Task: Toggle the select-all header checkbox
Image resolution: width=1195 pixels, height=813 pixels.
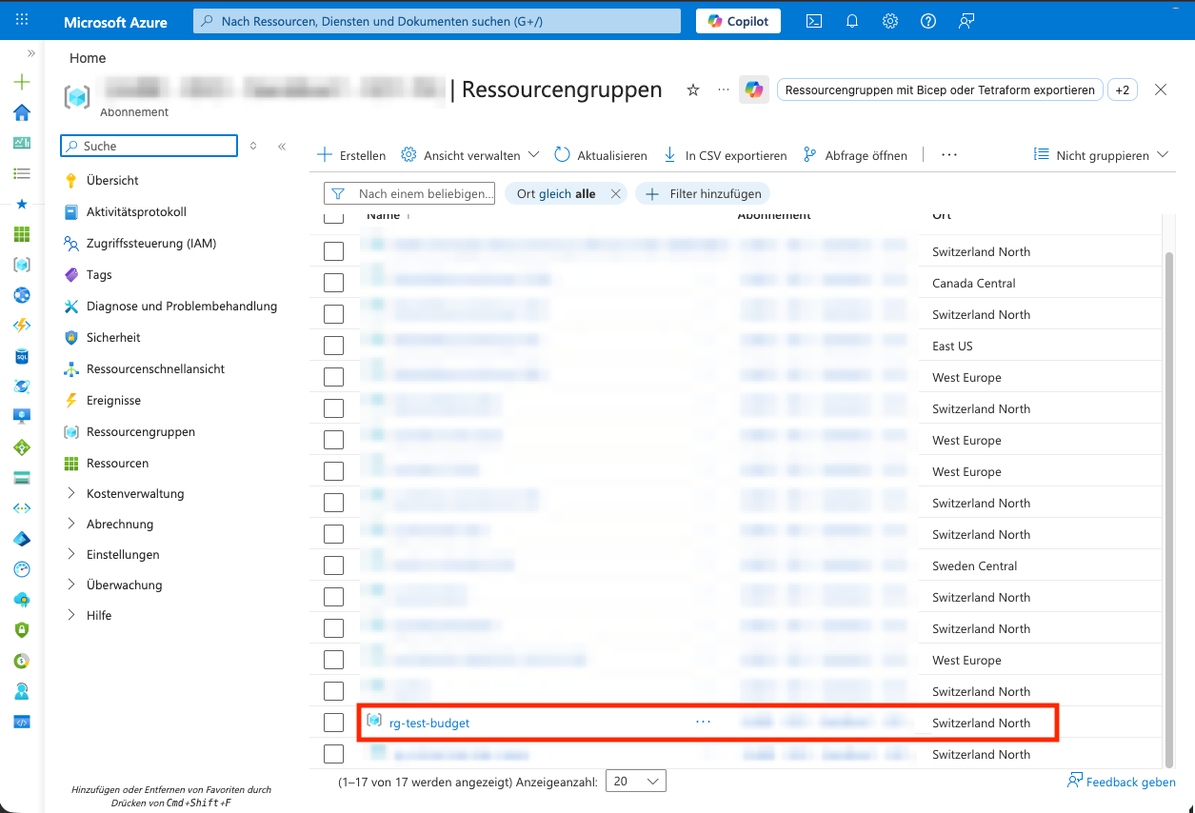Action: pos(333,216)
